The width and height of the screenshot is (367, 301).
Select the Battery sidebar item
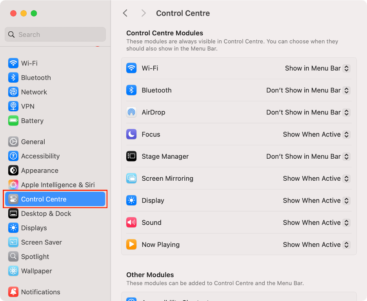click(x=32, y=121)
